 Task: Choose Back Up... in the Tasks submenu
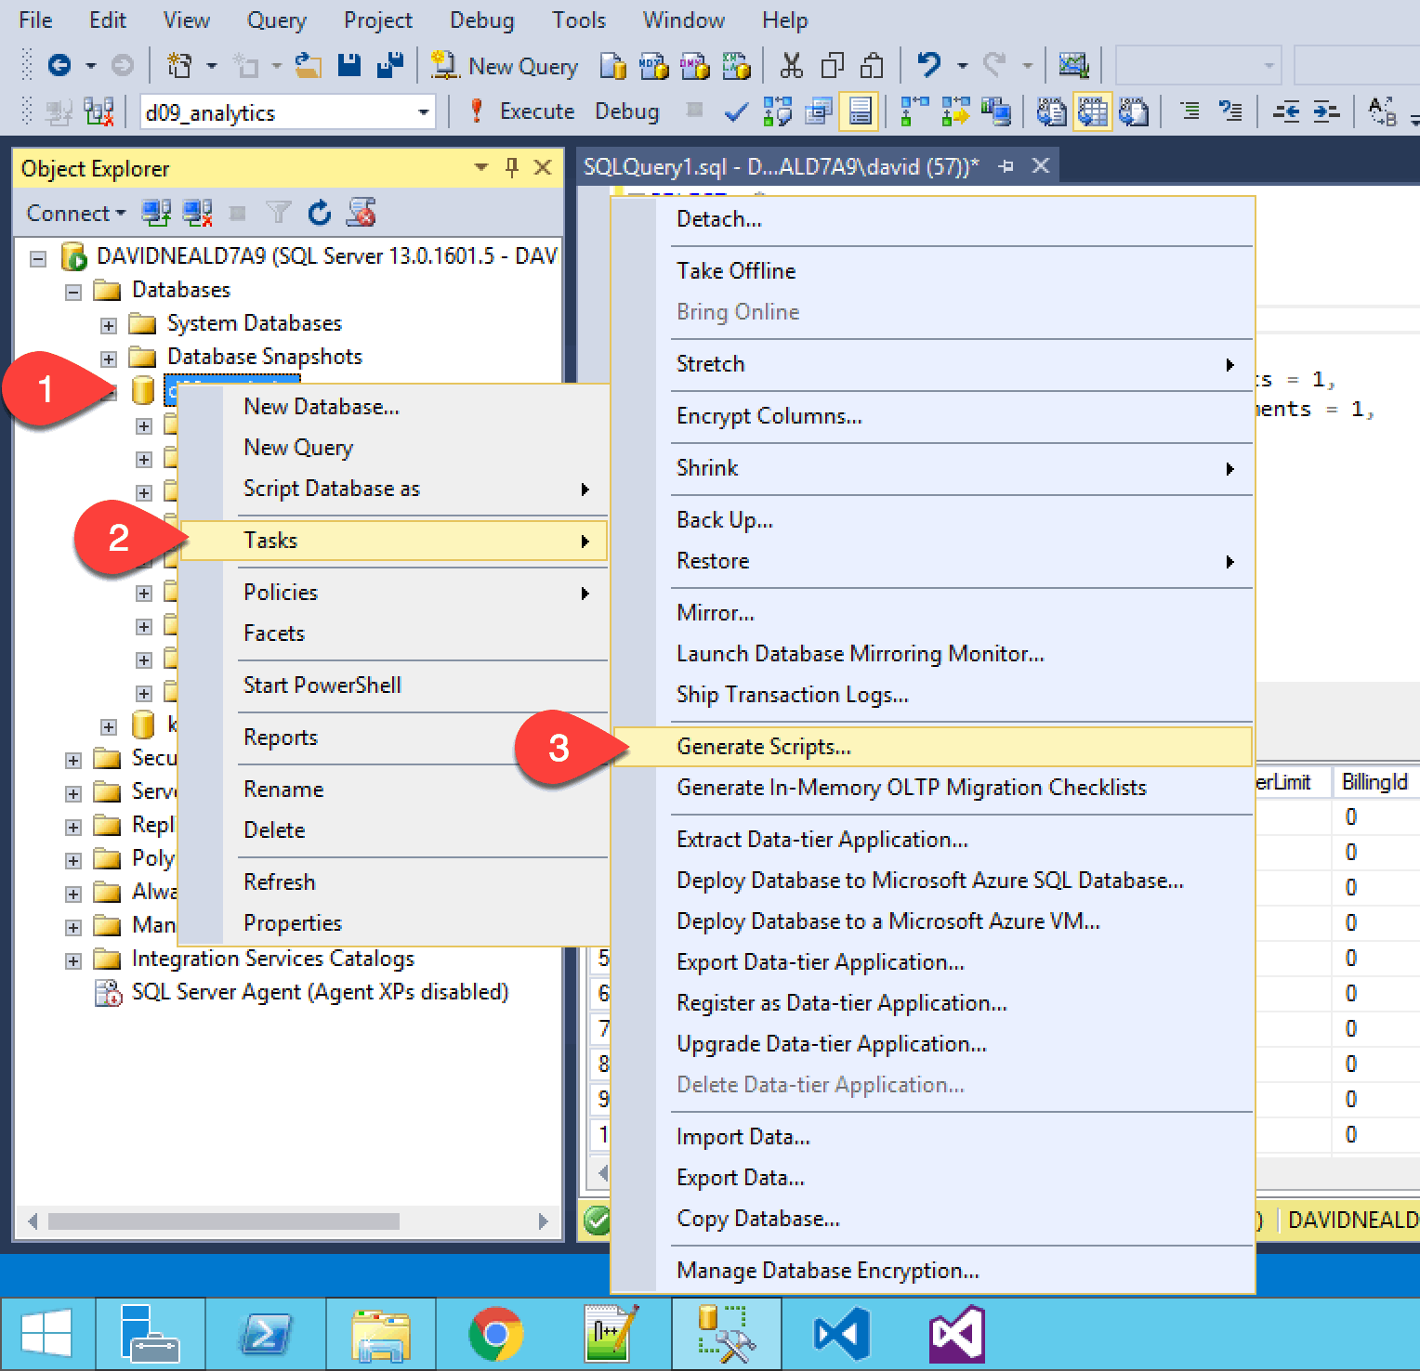(932, 520)
